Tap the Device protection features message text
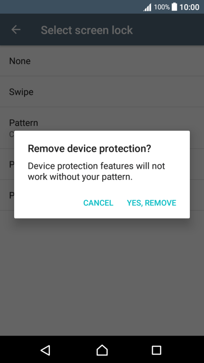Viewport: 204px width, 363px height. coord(96,171)
